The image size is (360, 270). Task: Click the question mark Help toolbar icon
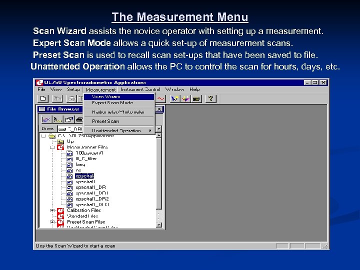coord(211,99)
